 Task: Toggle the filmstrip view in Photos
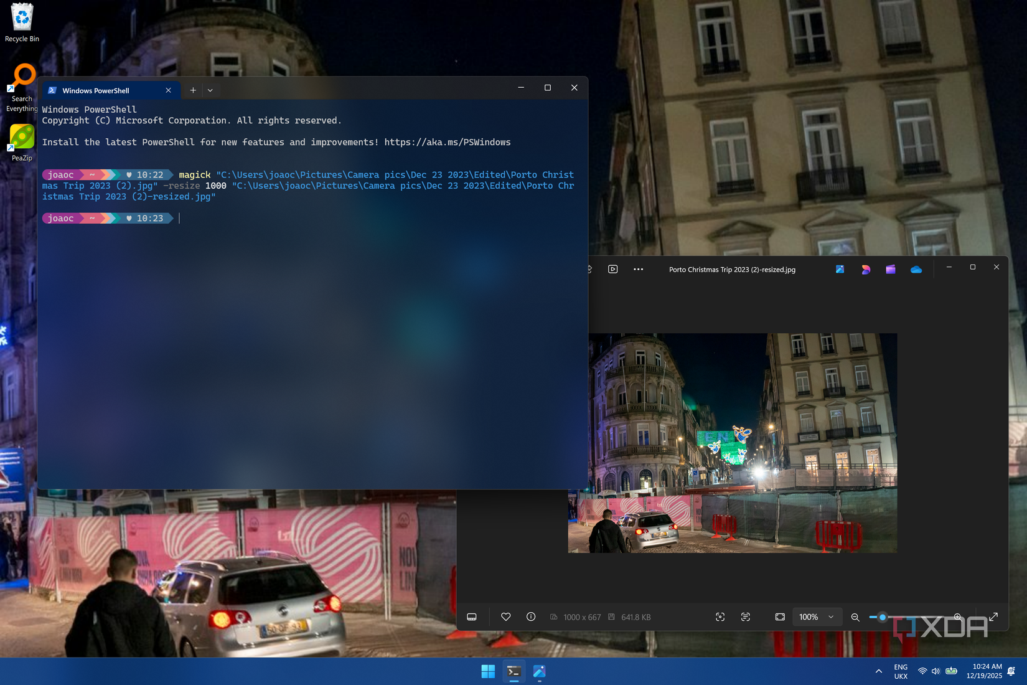471,616
